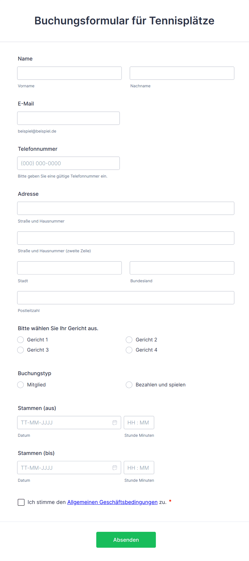This screenshot has height=561, width=249.
Task: Select Gericht 1 radio option
Action: 21,340
